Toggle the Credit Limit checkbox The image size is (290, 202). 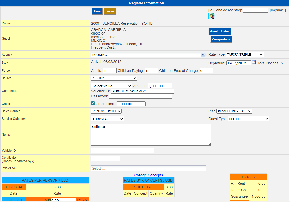click(93, 103)
